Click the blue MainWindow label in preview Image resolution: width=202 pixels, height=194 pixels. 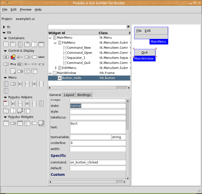(144, 59)
